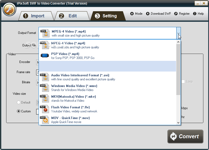
Task: Click the "stands for Matroska Video" text
Action: tap(68, 101)
